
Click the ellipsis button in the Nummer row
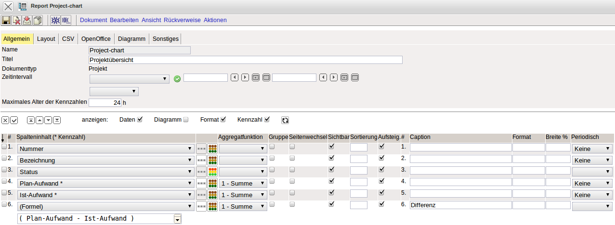tap(201, 149)
